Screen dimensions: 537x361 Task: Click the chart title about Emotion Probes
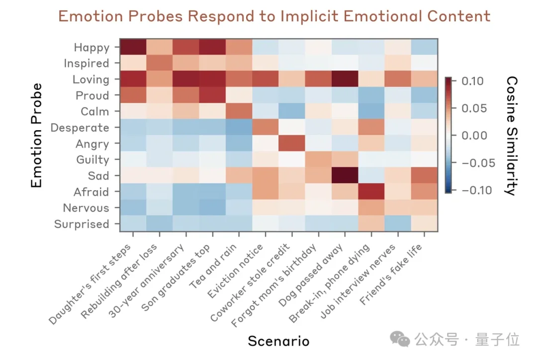click(x=274, y=16)
